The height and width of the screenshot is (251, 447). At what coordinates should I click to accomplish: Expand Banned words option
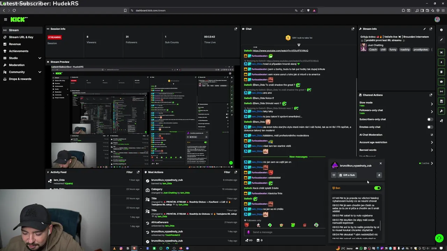click(x=432, y=150)
